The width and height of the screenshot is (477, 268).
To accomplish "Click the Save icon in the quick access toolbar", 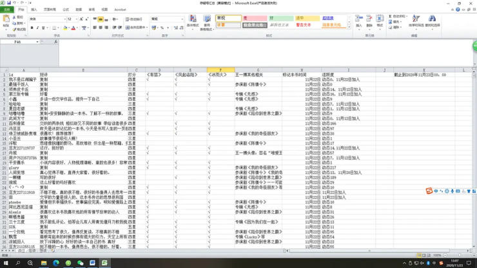I will pos(9,3).
